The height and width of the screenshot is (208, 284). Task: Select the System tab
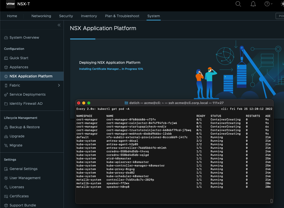(x=154, y=16)
